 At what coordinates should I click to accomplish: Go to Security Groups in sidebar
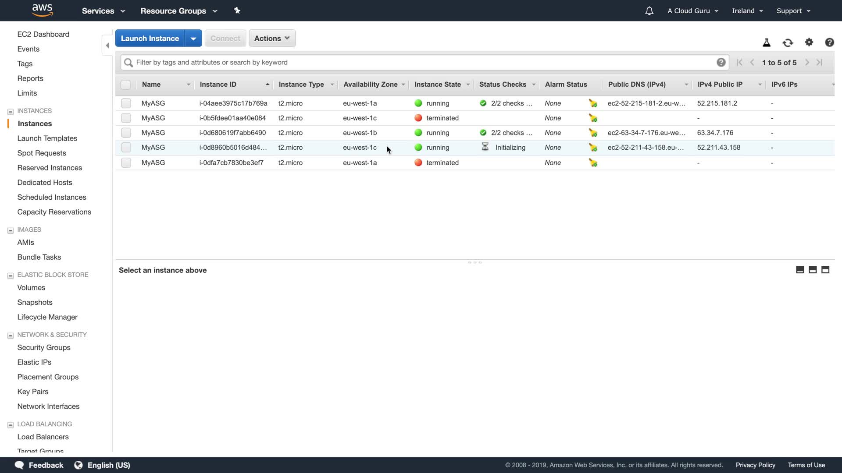click(44, 347)
